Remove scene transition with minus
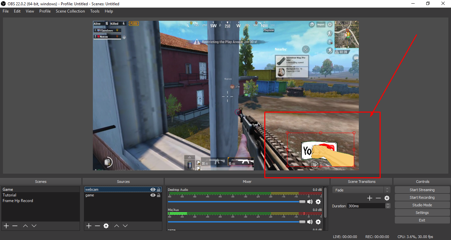 tap(378, 198)
